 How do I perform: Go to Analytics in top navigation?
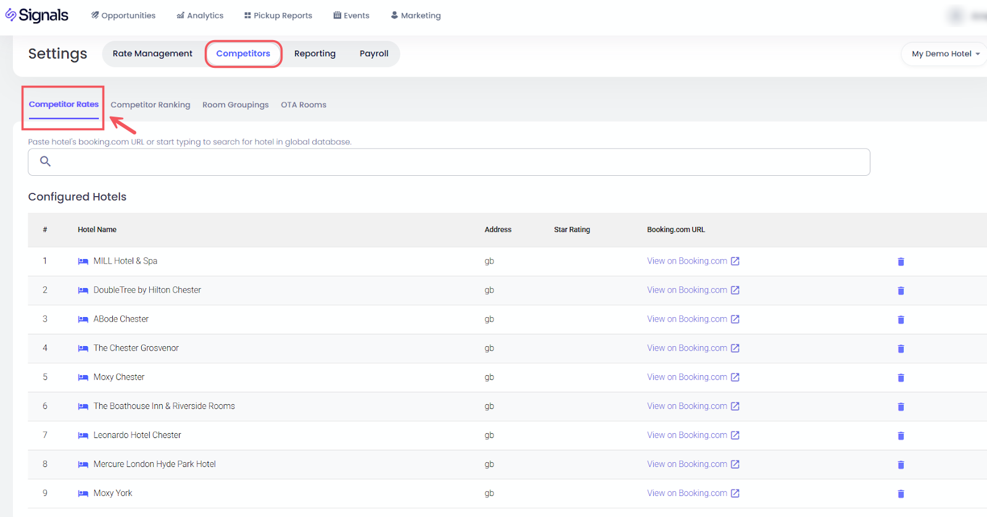click(200, 15)
